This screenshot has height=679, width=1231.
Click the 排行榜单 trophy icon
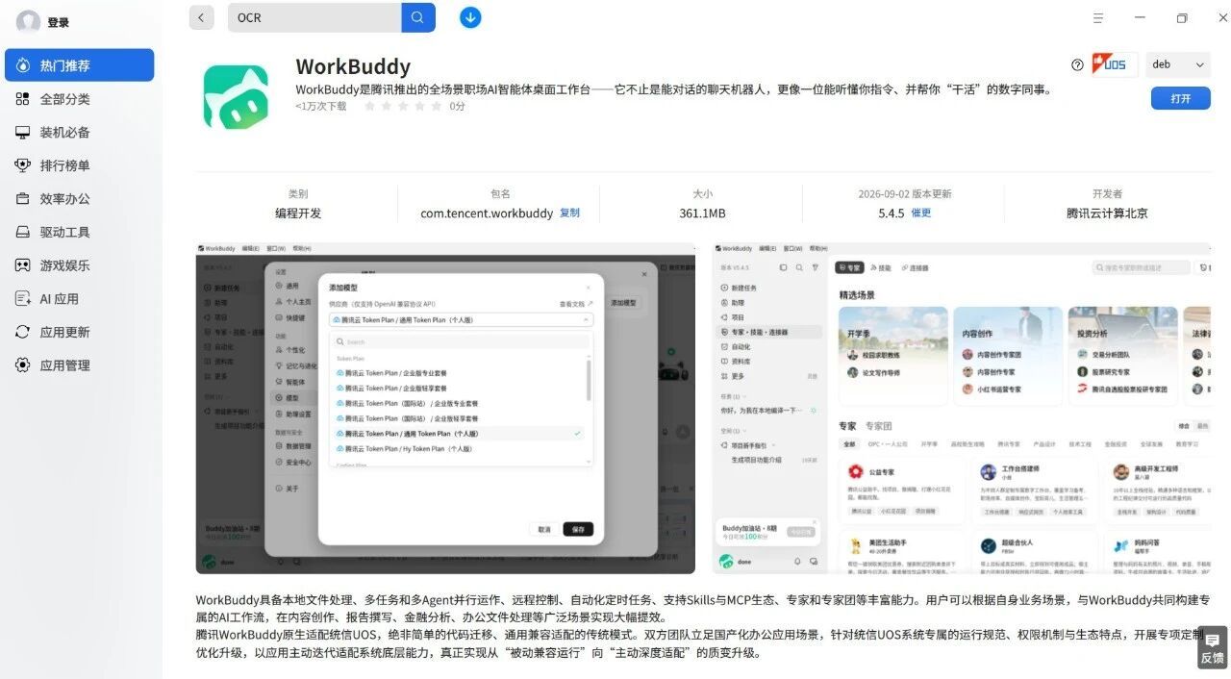point(23,165)
